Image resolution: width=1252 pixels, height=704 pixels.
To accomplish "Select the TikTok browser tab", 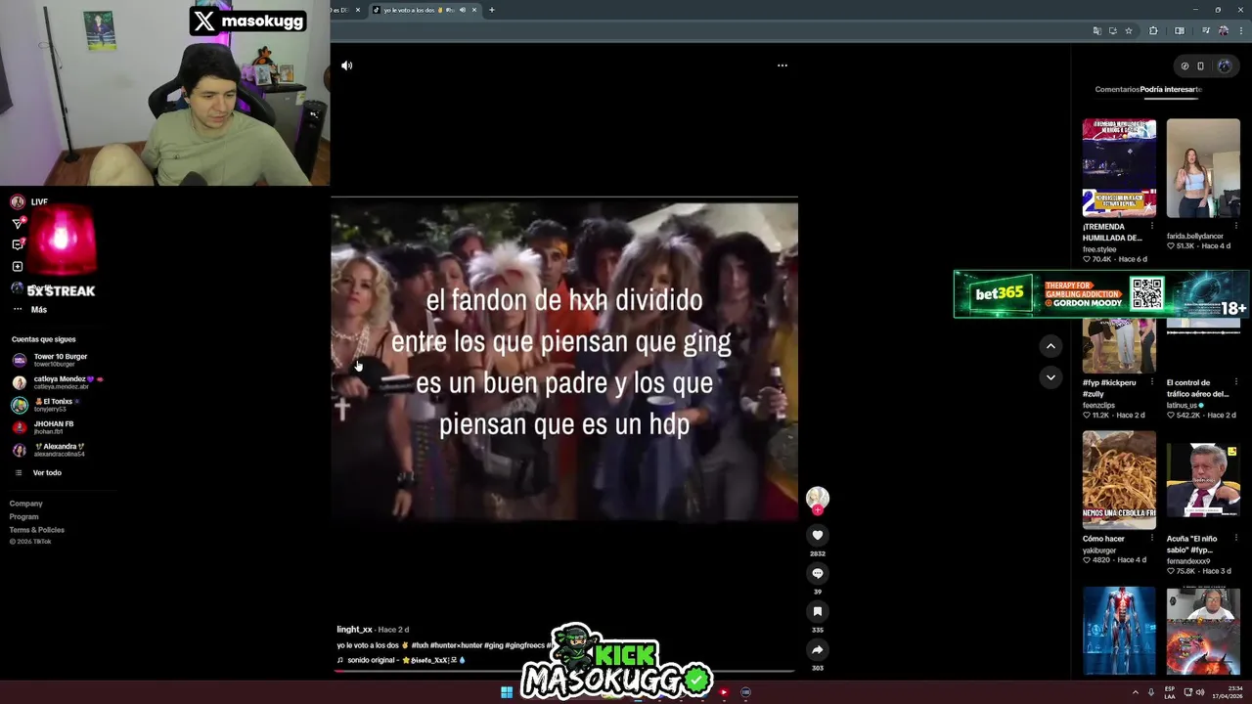I will (x=425, y=10).
